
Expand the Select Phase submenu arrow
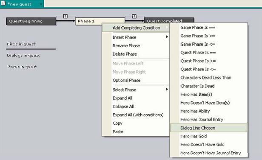pos(167,89)
